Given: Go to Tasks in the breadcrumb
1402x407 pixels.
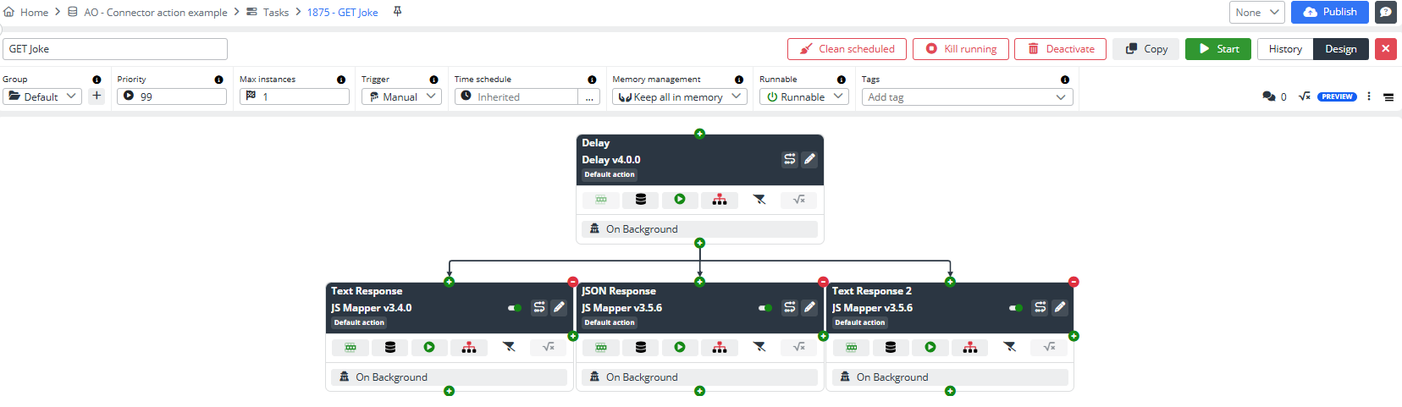Looking at the screenshot, I should (275, 12).
